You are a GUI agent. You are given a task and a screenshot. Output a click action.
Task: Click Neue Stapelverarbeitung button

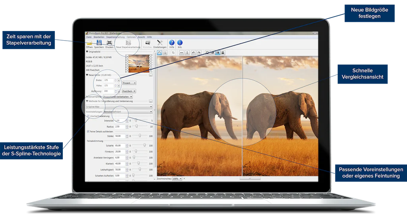[x=128, y=44]
